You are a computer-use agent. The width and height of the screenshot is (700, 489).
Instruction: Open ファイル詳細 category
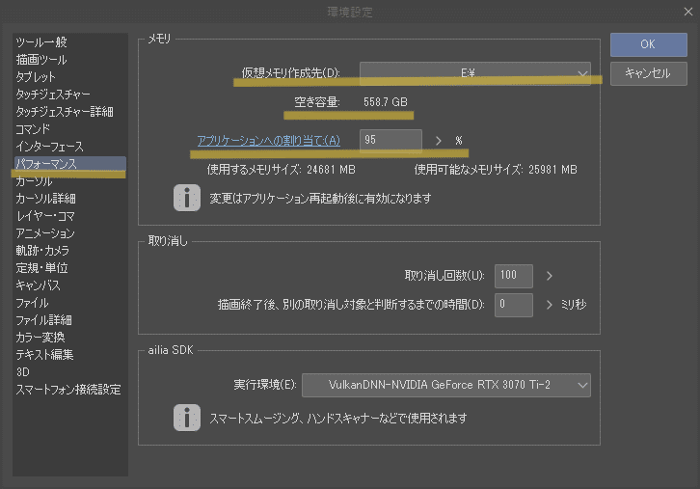pos(43,320)
